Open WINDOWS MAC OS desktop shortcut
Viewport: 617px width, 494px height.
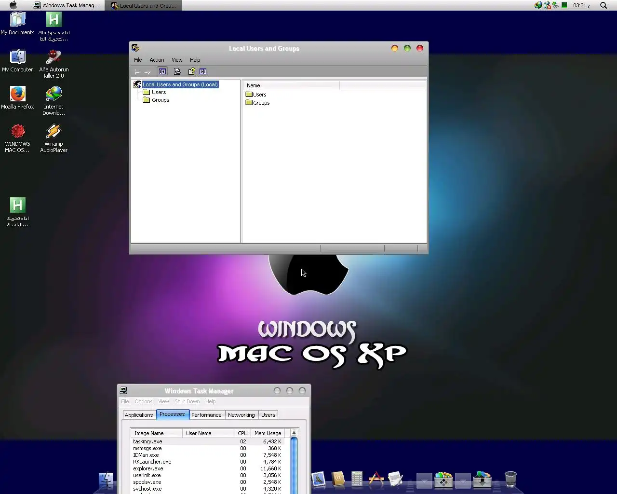pyautogui.click(x=17, y=138)
